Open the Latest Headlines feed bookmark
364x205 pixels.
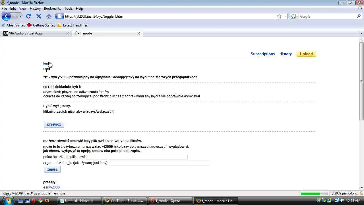click(73, 25)
